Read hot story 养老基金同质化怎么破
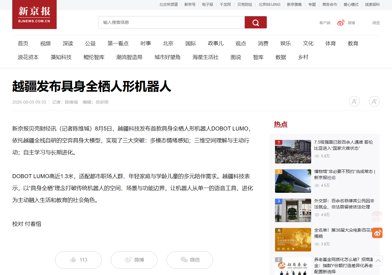Screen dimensions: 392x275 pyautogui.click(x=344, y=266)
